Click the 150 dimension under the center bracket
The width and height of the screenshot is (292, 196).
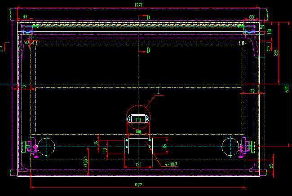tap(138, 165)
